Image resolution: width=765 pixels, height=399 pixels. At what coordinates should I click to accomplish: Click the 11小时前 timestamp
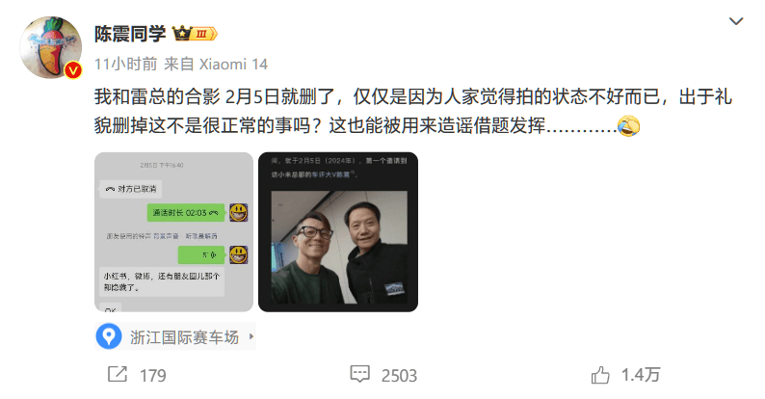(126, 64)
